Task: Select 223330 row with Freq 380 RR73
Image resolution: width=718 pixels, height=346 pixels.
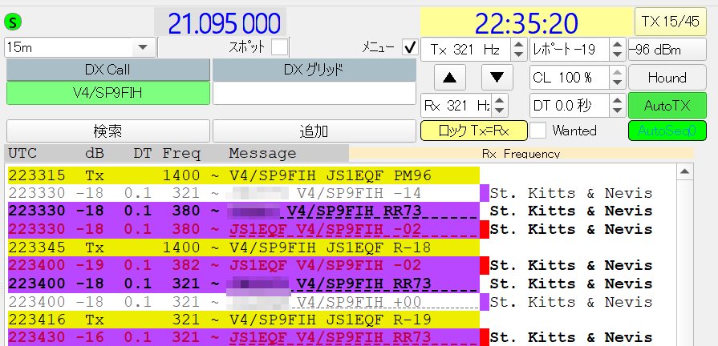Action: tap(244, 211)
